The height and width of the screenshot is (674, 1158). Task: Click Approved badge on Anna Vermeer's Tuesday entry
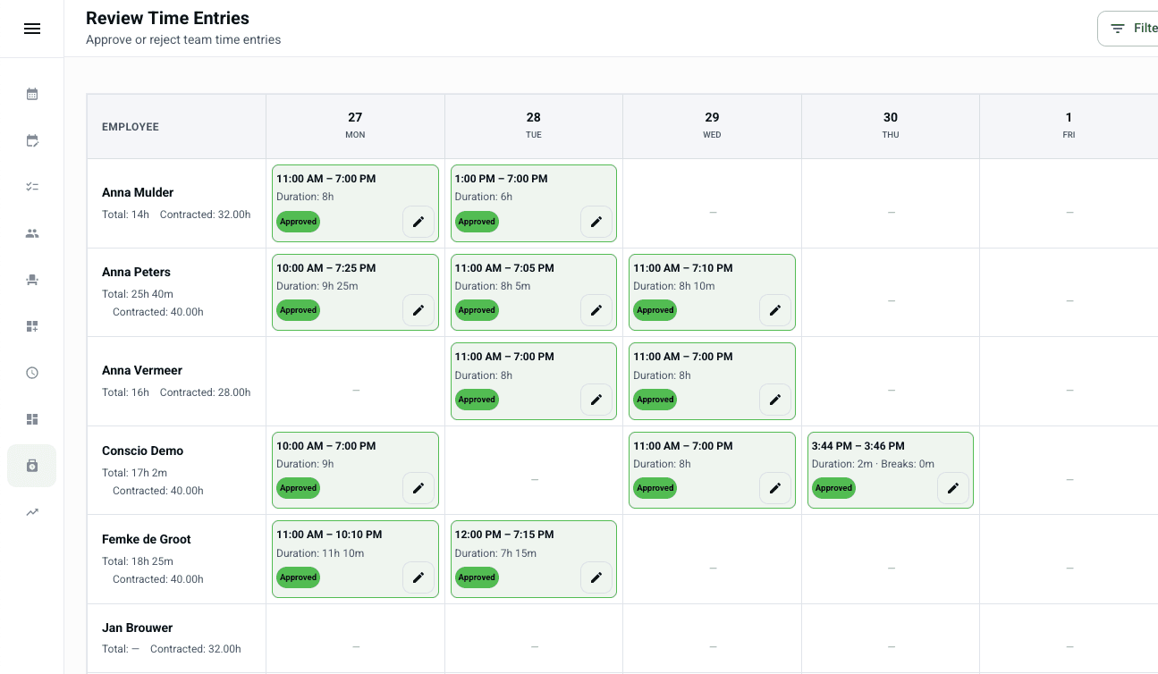coord(477,400)
